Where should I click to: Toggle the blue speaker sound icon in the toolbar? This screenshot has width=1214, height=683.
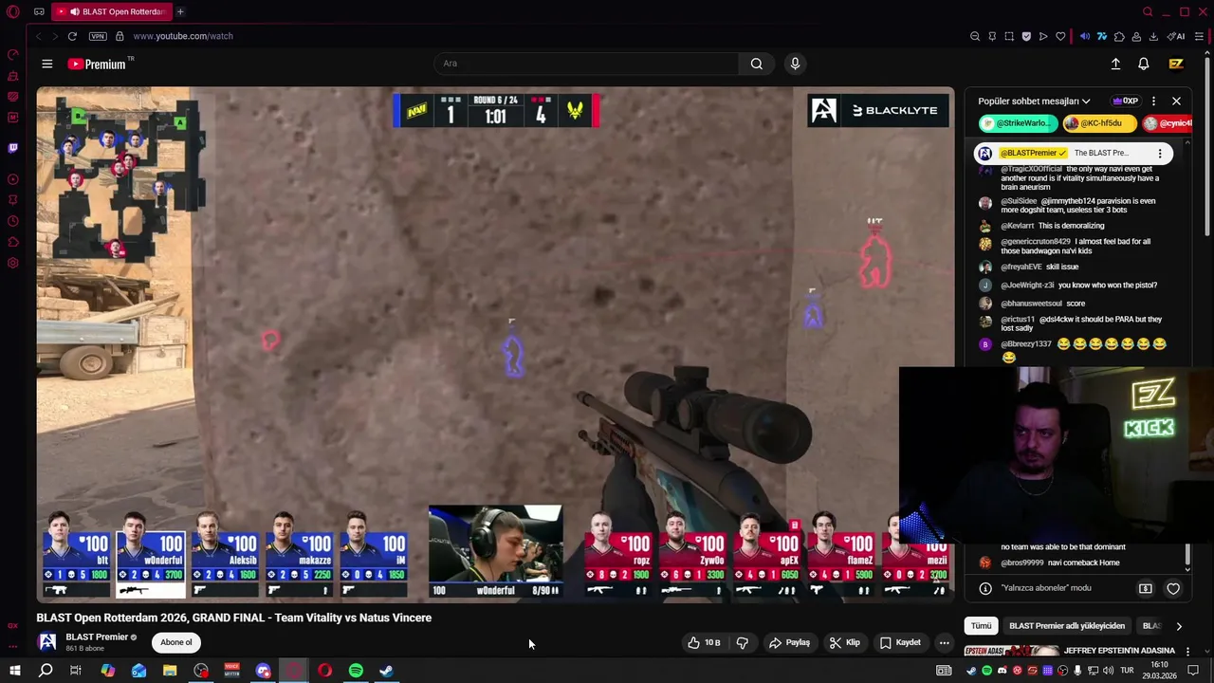[1085, 36]
